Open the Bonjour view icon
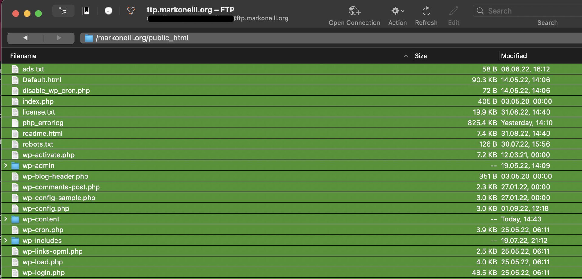582x279 pixels. [x=131, y=11]
